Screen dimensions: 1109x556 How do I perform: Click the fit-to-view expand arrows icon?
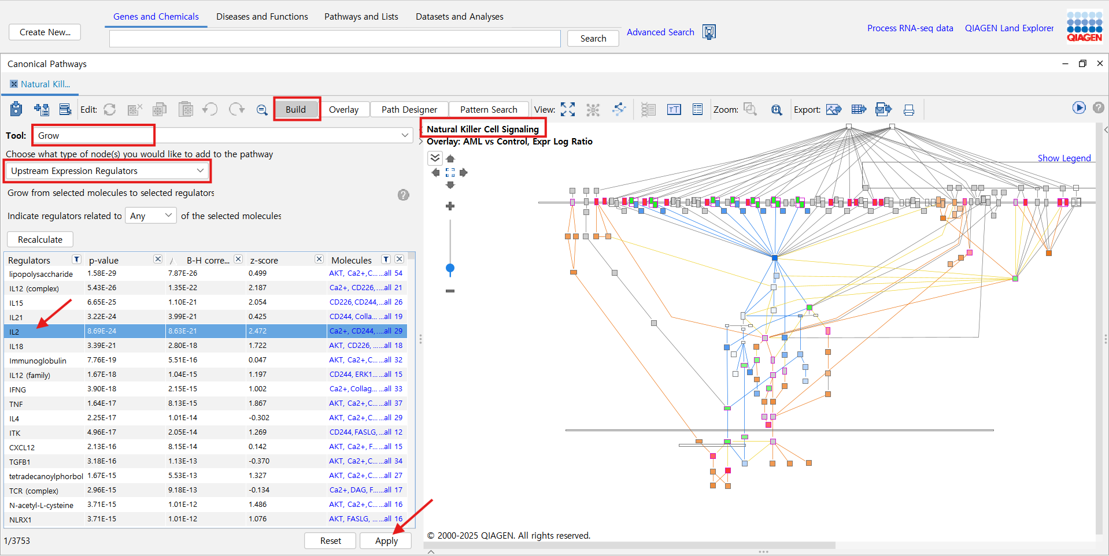click(568, 109)
